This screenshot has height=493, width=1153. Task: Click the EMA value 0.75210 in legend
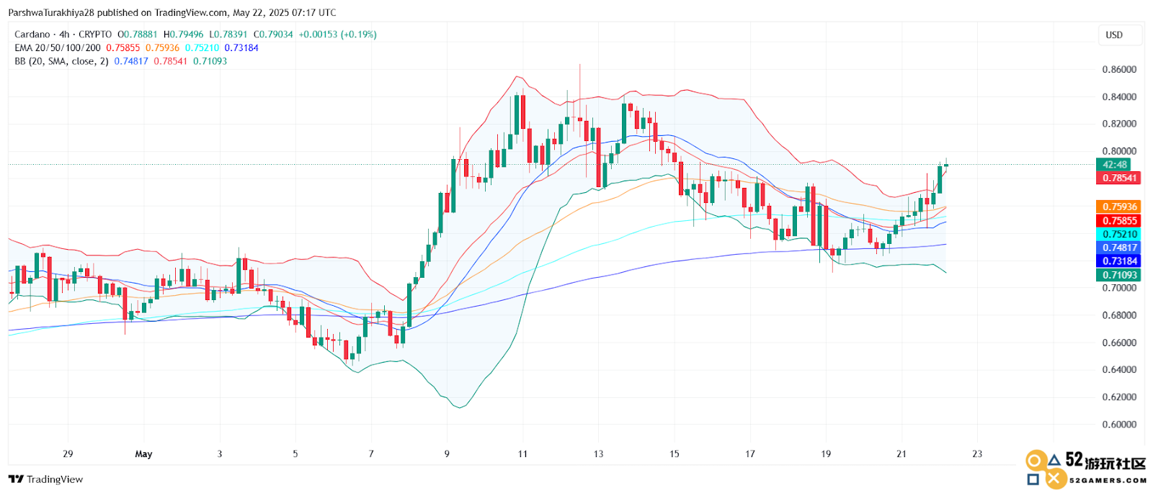click(x=202, y=48)
